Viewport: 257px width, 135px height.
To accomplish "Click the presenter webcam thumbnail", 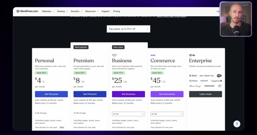I will click(x=236, y=19).
